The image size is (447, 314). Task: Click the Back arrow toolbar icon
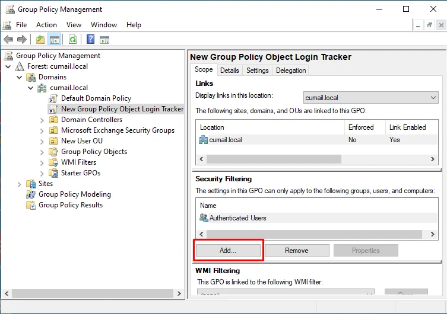point(8,39)
